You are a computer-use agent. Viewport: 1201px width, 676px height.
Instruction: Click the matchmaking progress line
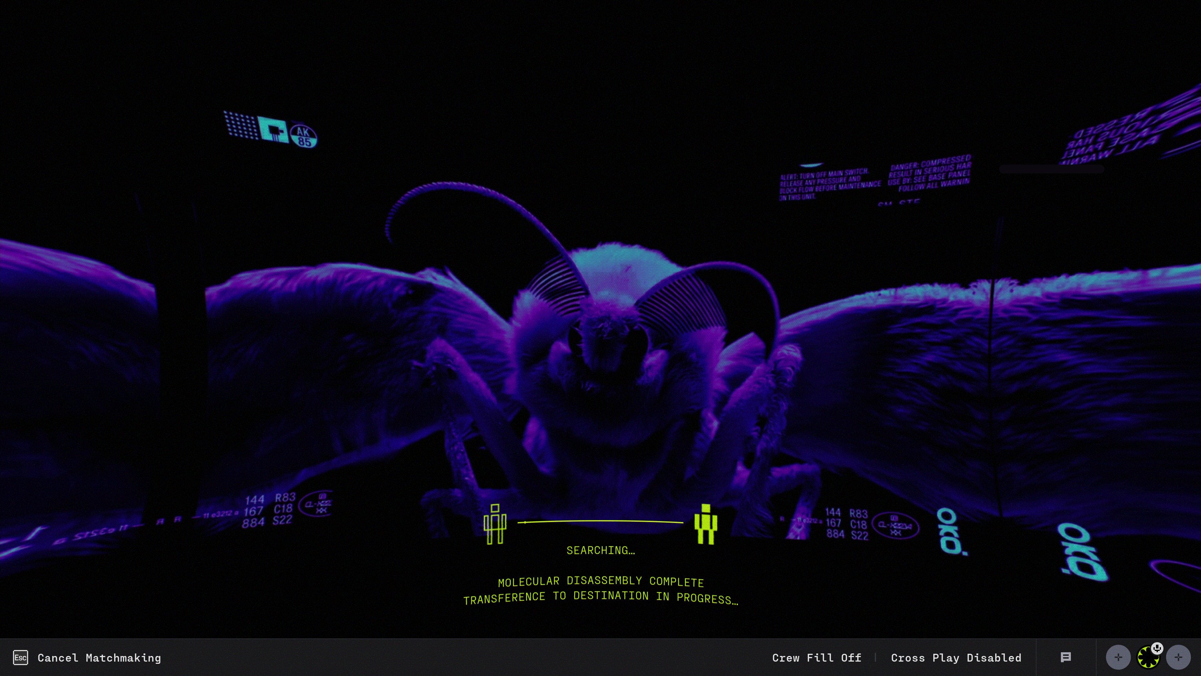pos(600,522)
